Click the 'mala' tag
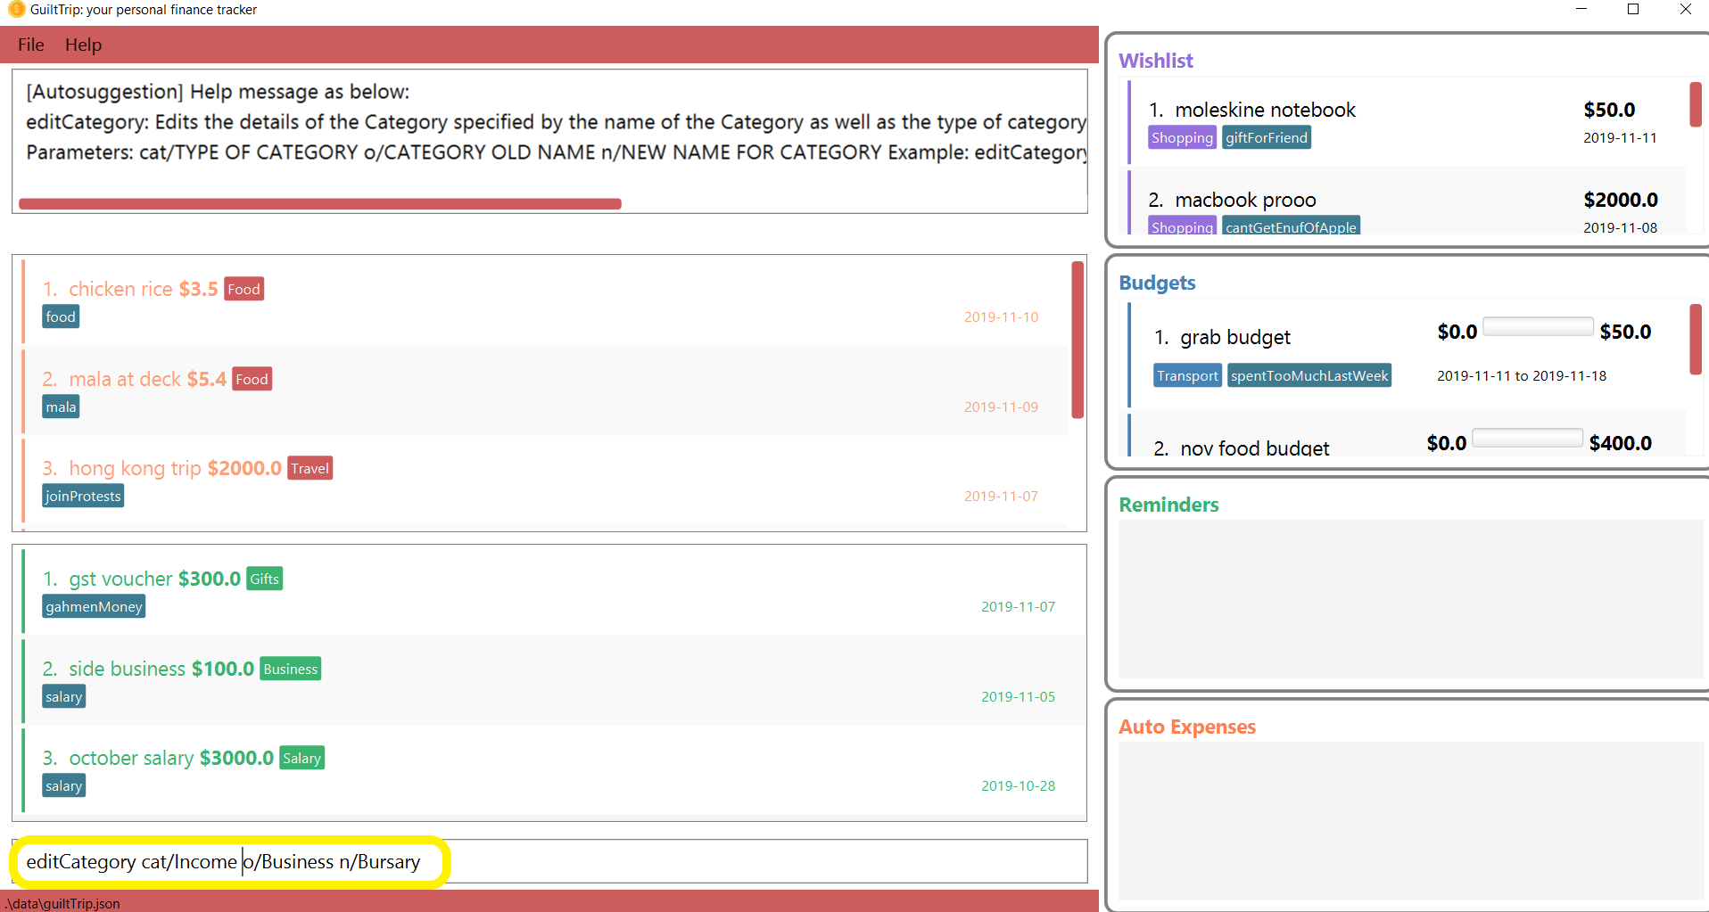Image resolution: width=1709 pixels, height=912 pixels. click(61, 407)
